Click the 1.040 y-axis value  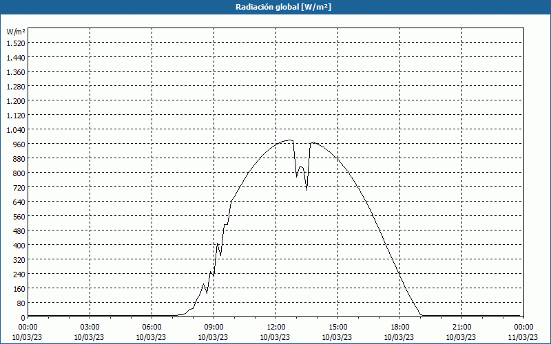16,129
